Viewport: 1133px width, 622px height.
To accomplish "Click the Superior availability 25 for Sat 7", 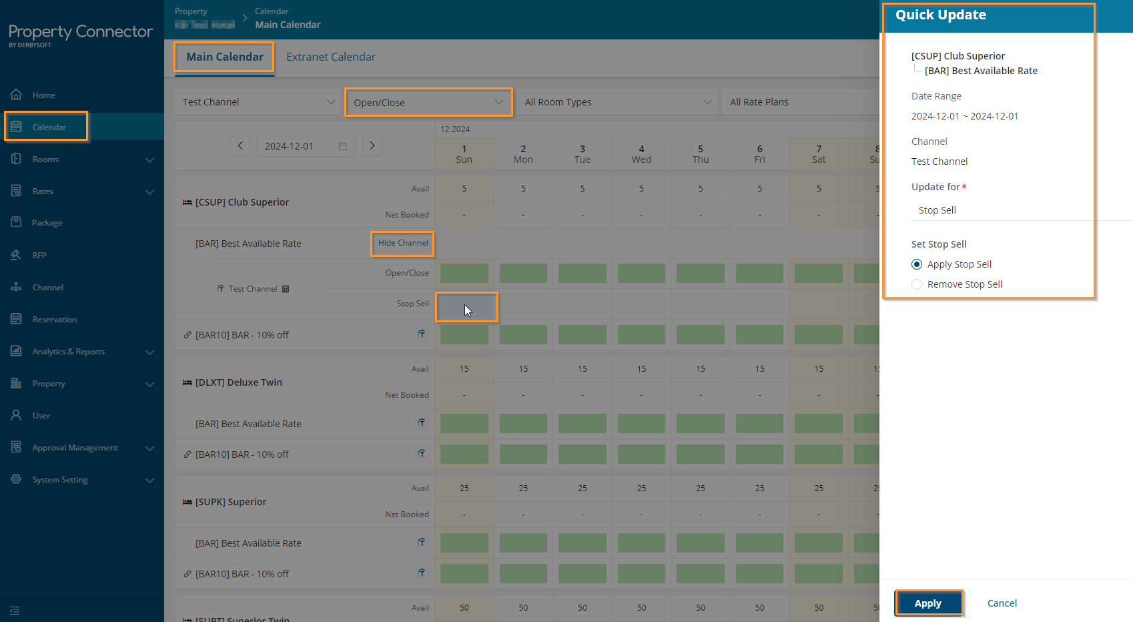I will pyautogui.click(x=819, y=489).
